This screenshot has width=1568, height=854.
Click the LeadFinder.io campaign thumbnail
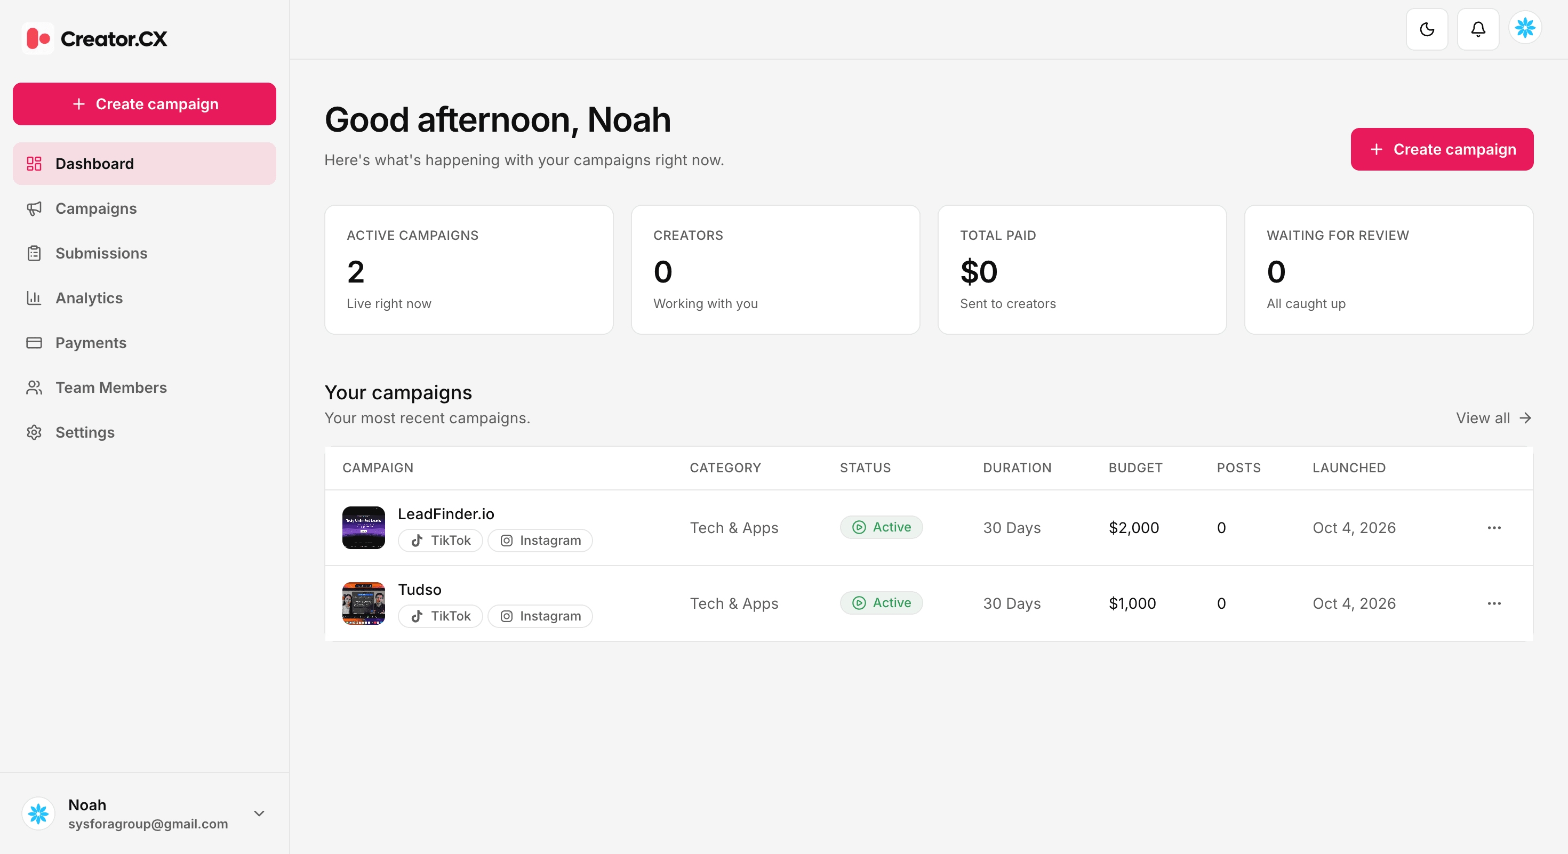point(363,527)
